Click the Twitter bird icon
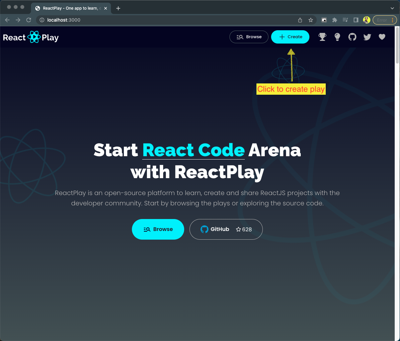Viewport: 400px width, 341px height. (367, 37)
